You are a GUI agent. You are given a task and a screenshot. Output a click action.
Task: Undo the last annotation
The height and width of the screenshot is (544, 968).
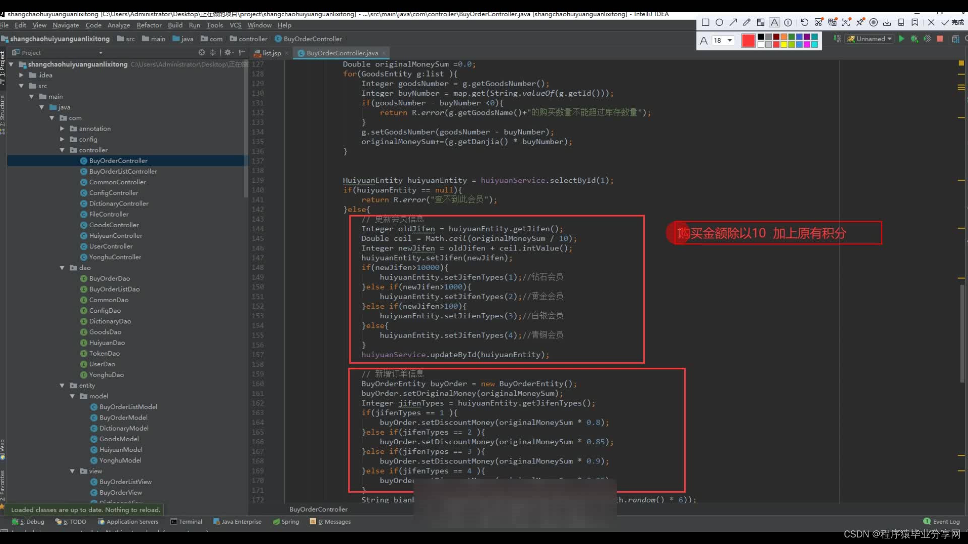coord(804,22)
